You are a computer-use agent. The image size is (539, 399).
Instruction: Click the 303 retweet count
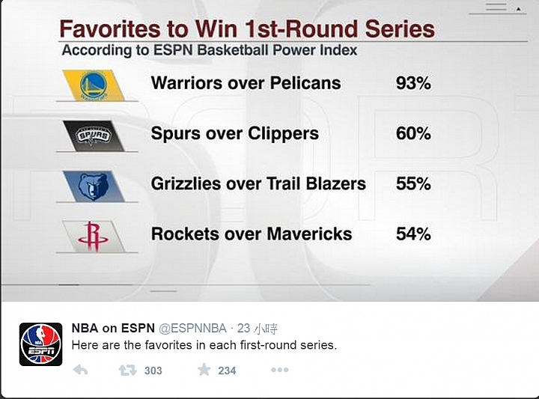point(153,371)
